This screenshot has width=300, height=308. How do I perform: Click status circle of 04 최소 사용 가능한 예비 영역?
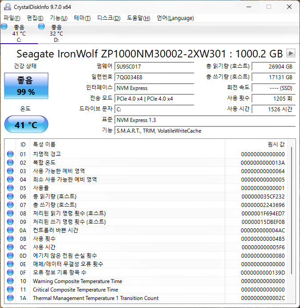[x=10, y=179]
